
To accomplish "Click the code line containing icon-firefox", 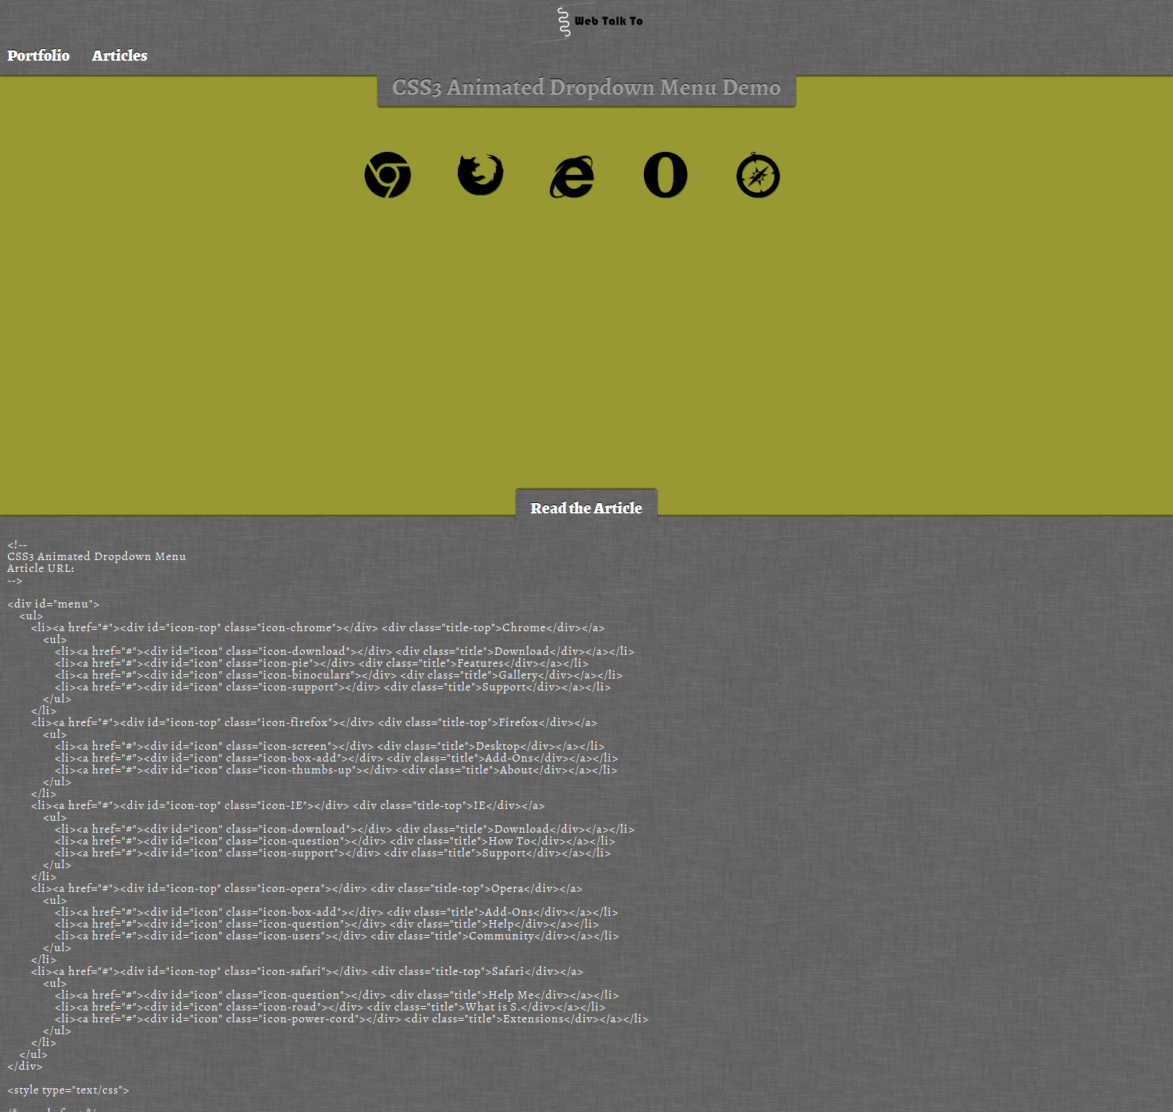I will [314, 722].
